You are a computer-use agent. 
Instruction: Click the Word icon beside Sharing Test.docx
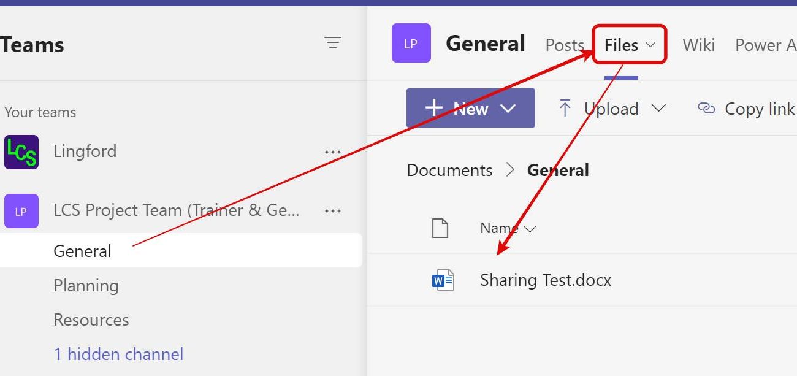click(x=443, y=280)
